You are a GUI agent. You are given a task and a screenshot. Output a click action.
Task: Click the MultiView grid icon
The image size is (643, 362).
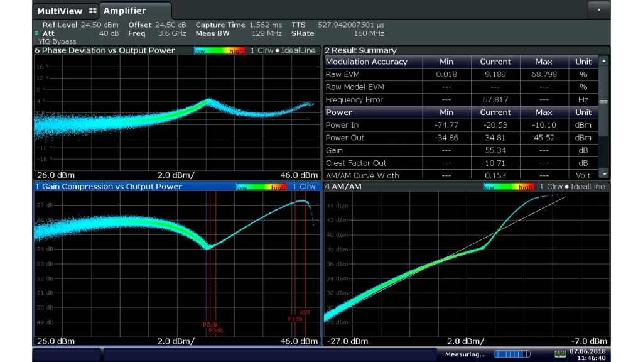pyautogui.click(x=93, y=11)
